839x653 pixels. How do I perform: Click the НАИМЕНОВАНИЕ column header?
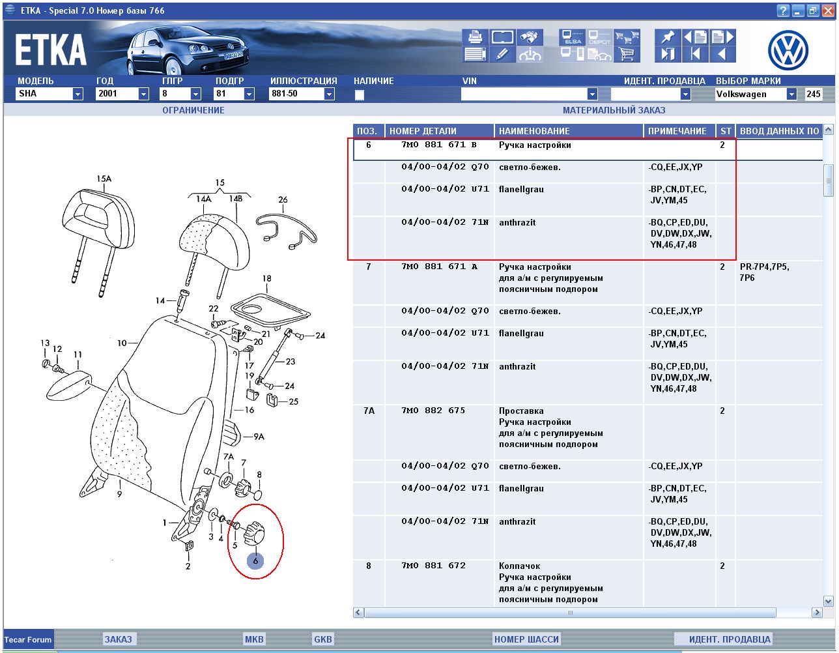point(569,131)
